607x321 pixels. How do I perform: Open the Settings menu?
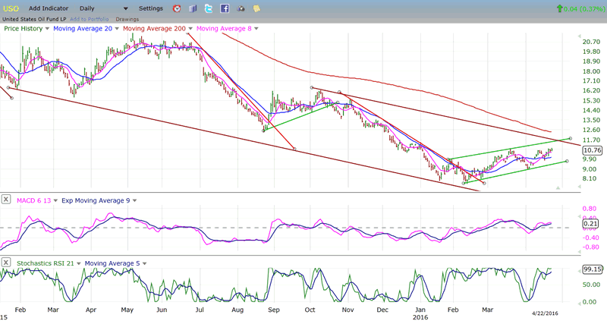(151, 8)
